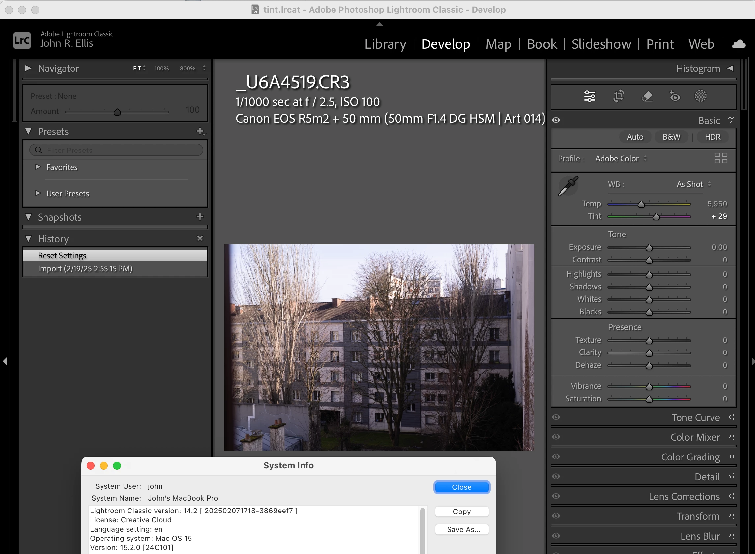Expand the User Presets folder
This screenshot has width=755, height=554.
38,193
